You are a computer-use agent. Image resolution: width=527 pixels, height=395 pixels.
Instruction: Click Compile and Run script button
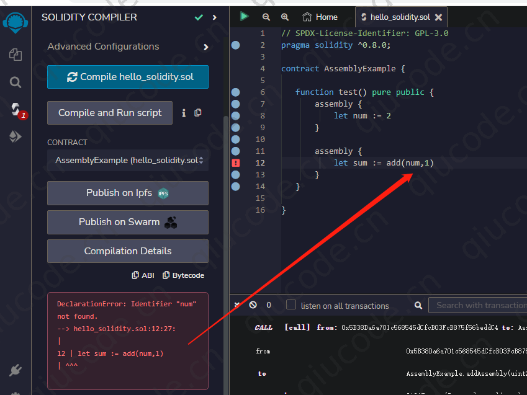[x=110, y=113]
